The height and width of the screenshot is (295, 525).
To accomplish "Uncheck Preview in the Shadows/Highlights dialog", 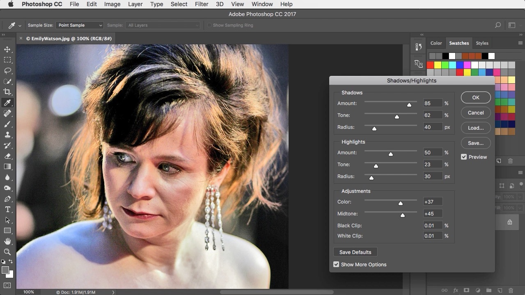I will (x=464, y=157).
